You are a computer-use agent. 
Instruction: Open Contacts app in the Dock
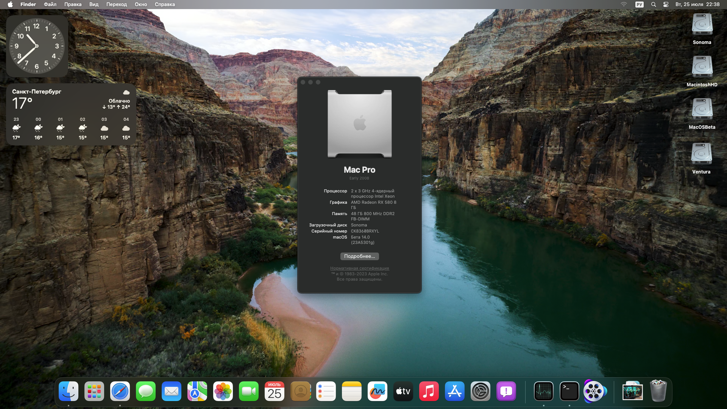(x=300, y=391)
